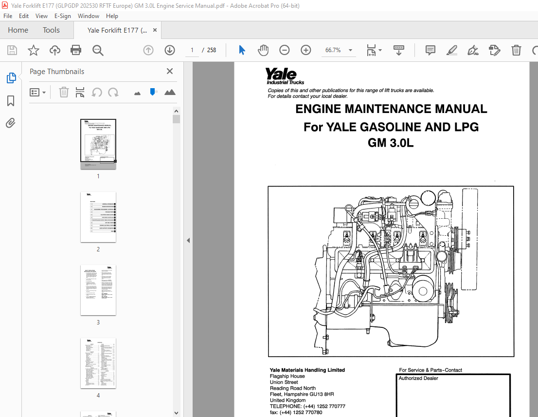Click the thumbnails scrollbar up arrow

pyautogui.click(x=176, y=111)
